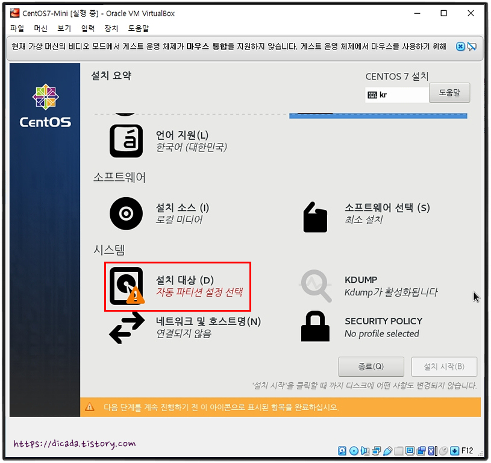Open the SECURITY POLICY padlock icon
This screenshot has width=491, height=463.
pos(315,326)
